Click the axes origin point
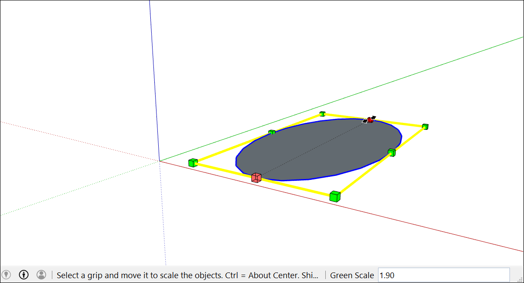The image size is (524, 283). coord(160,161)
